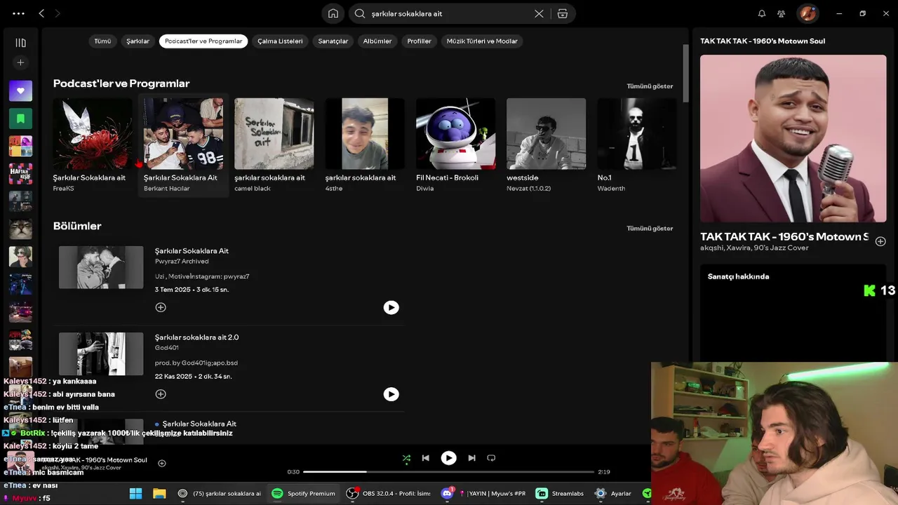Open westside podcast by Nevzat
Screen dimensions: 898x505
[x=546, y=145]
